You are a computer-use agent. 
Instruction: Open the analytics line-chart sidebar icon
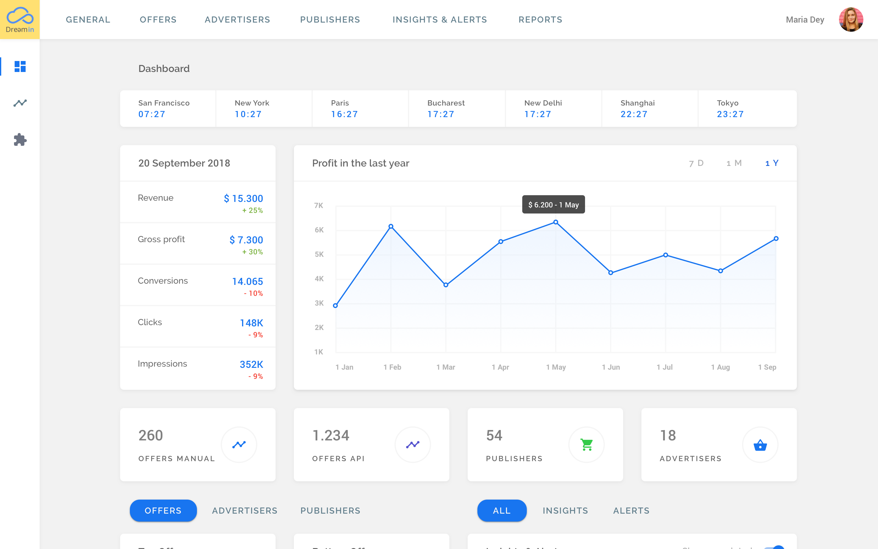click(x=20, y=103)
